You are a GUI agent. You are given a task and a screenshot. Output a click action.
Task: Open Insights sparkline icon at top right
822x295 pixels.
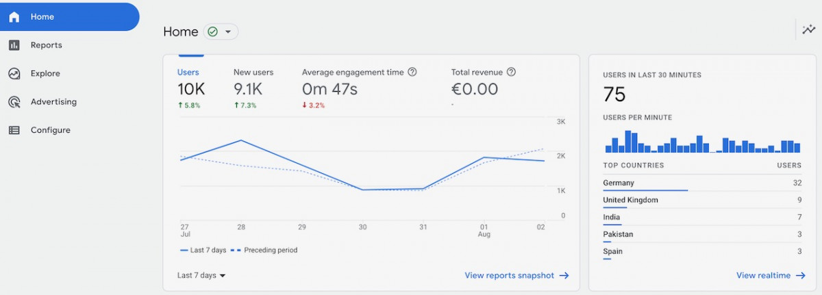809,29
